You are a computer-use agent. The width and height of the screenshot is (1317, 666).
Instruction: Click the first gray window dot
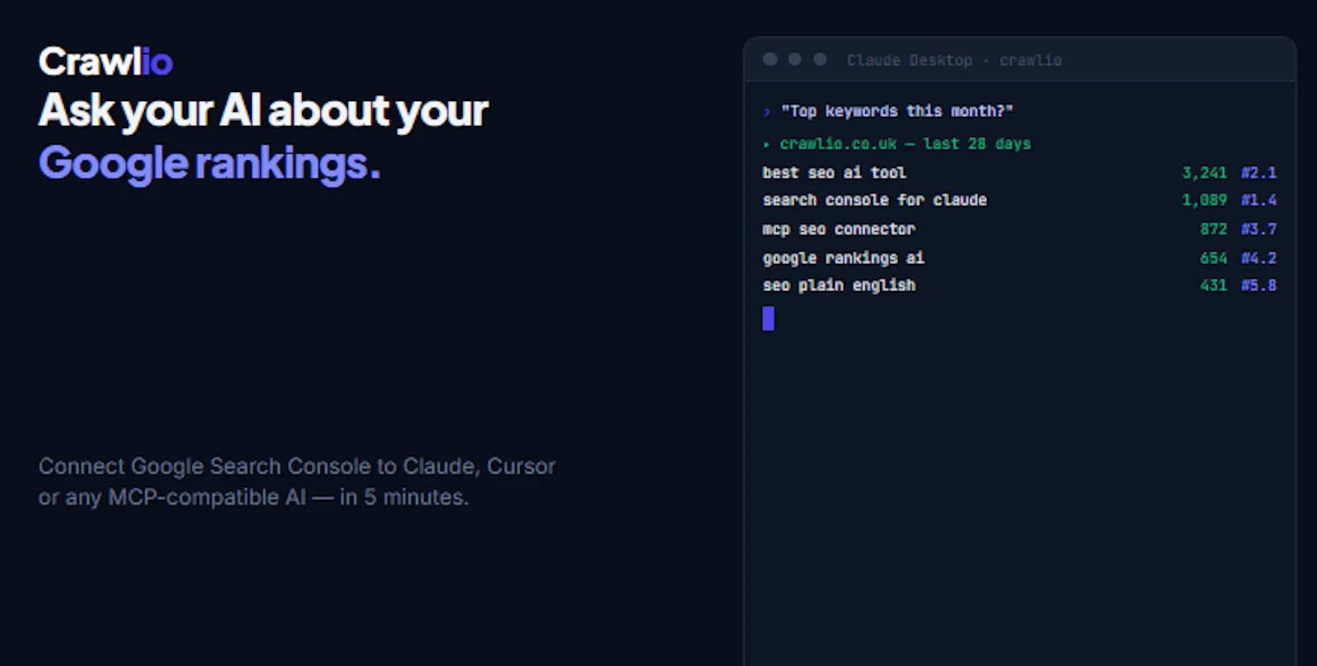pyautogui.click(x=770, y=59)
